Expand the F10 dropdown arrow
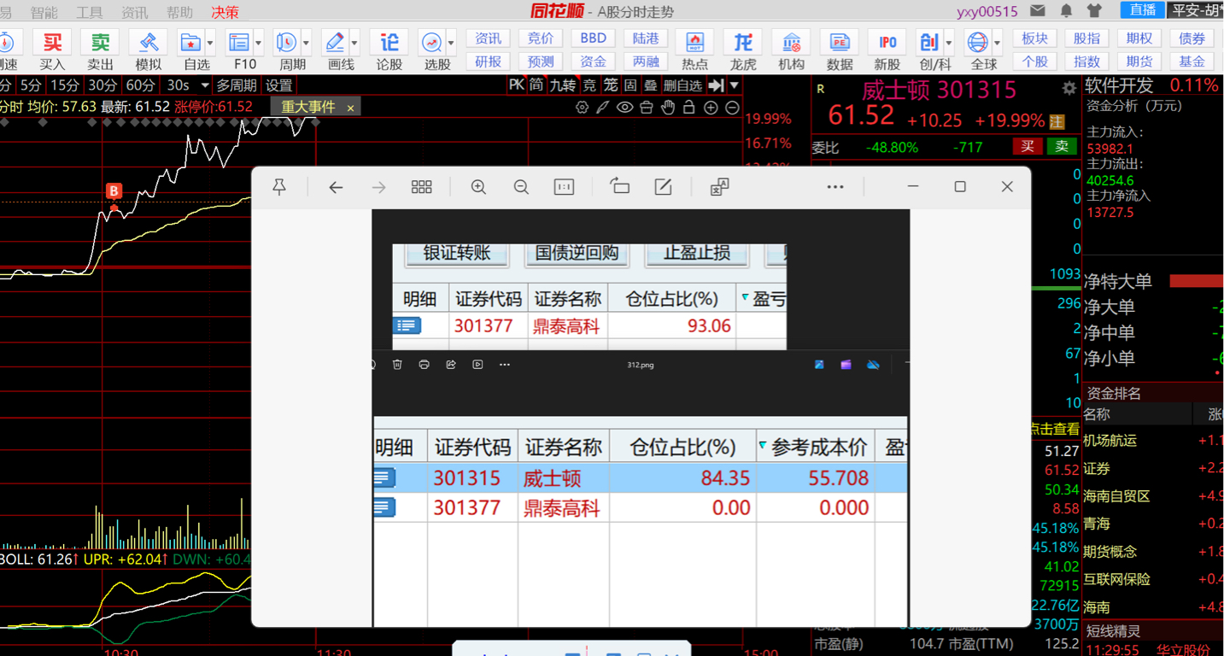This screenshot has width=1224, height=656. tap(259, 43)
